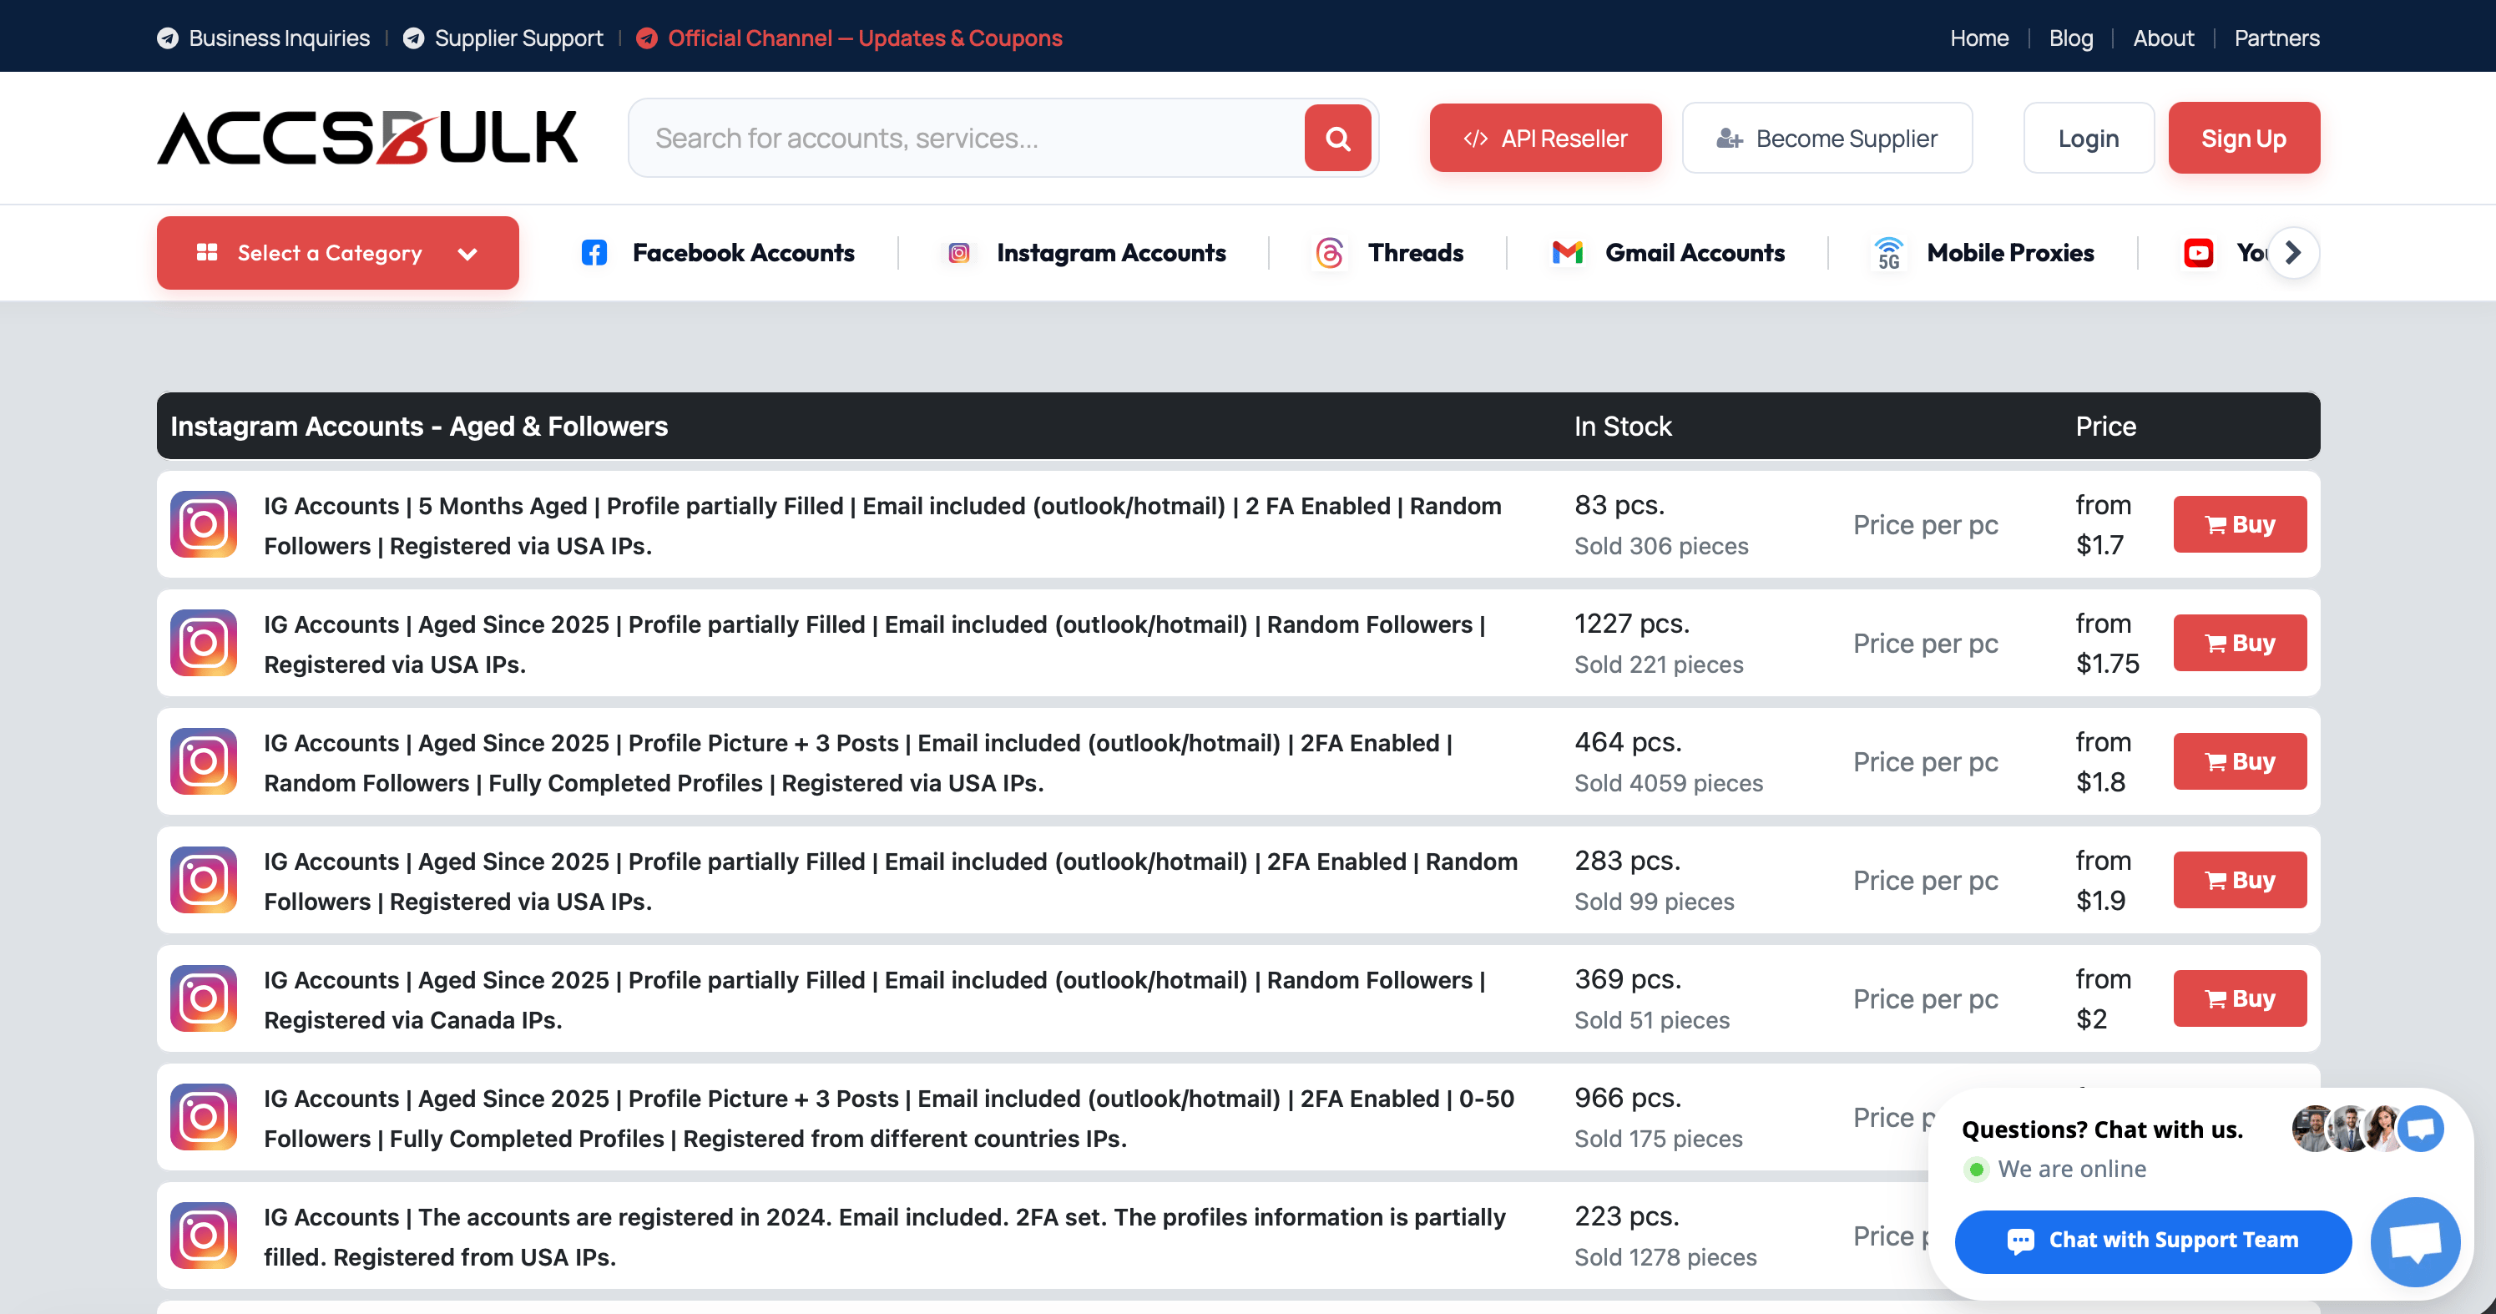Open the Facebook icon in category bar
Image resolution: width=2496 pixels, height=1314 pixels.
tap(594, 253)
